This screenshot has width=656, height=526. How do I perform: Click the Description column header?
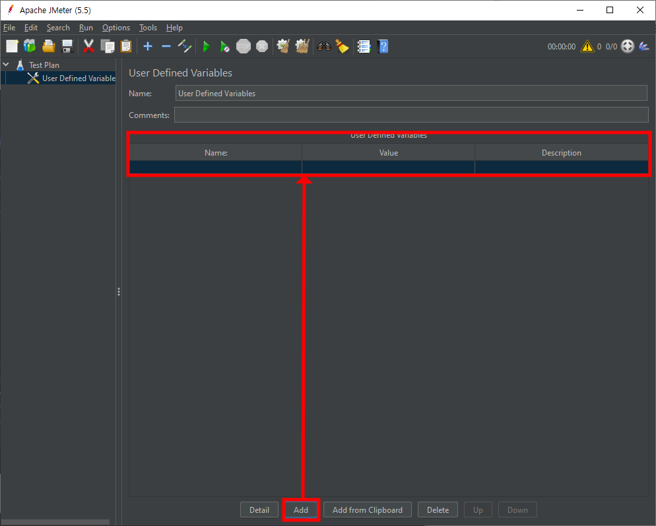coord(562,152)
